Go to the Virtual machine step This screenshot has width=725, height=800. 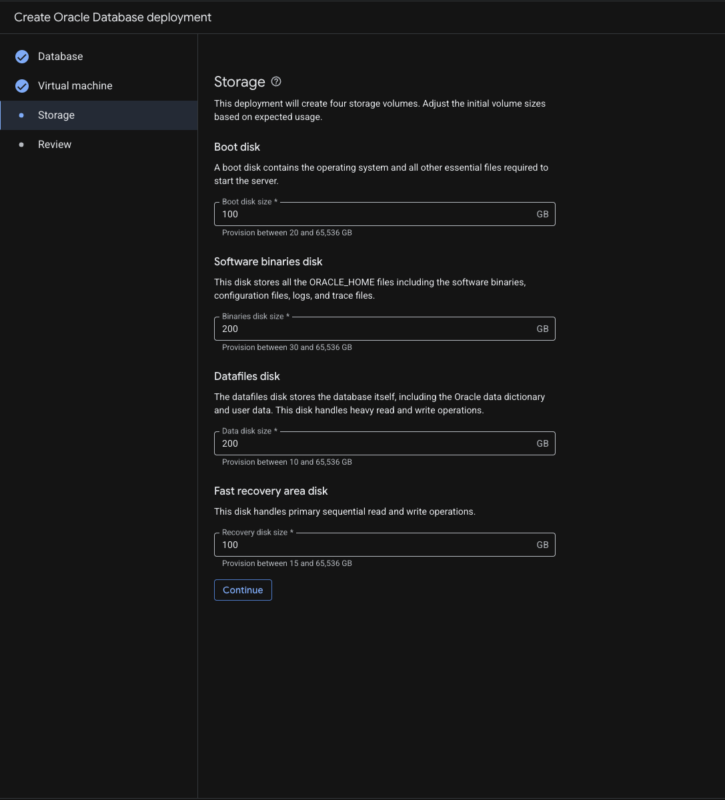tap(99, 86)
